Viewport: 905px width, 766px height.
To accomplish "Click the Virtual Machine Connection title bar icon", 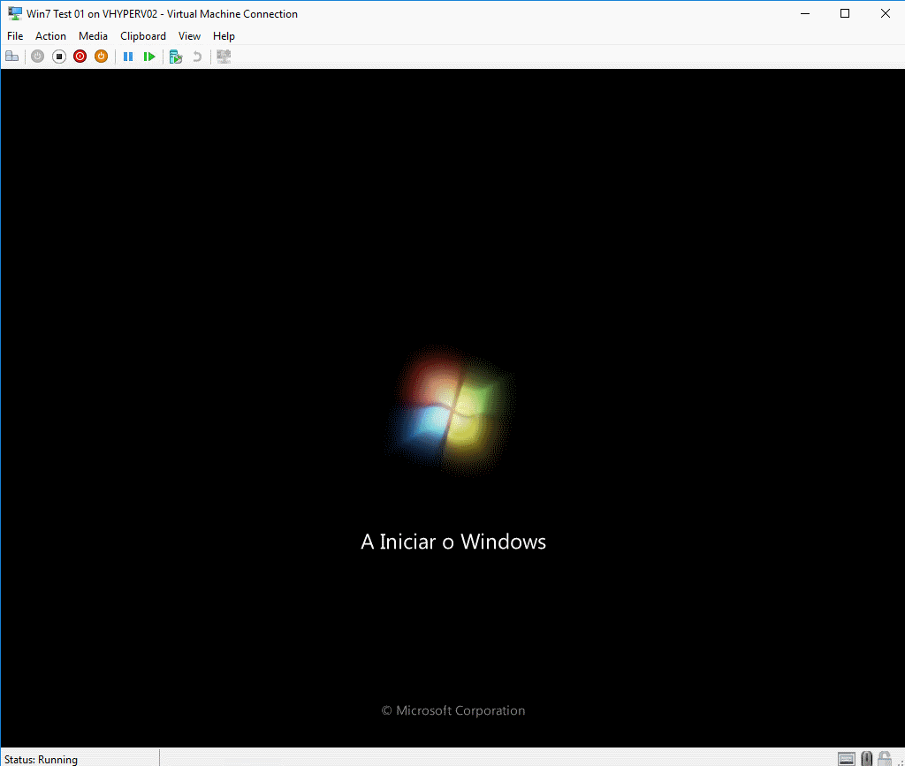I will pyautogui.click(x=15, y=13).
